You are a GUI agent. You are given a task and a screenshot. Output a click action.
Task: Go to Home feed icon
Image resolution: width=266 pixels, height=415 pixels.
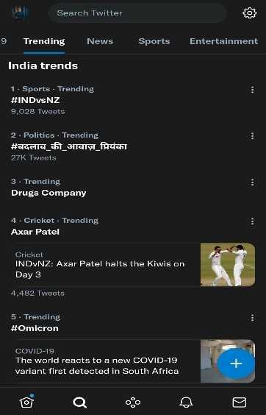click(26, 402)
